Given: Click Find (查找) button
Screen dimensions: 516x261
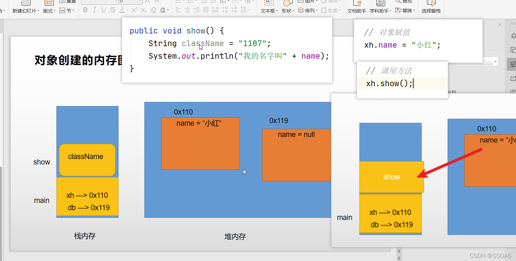Looking at the screenshot, I should [x=404, y=2].
